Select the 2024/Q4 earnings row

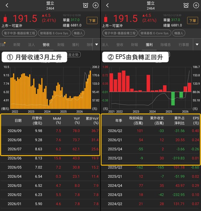151,186
